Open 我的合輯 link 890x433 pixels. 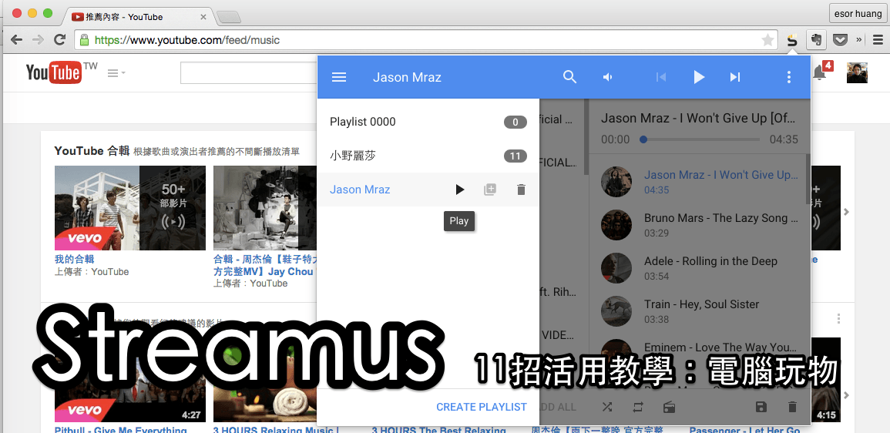74,260
